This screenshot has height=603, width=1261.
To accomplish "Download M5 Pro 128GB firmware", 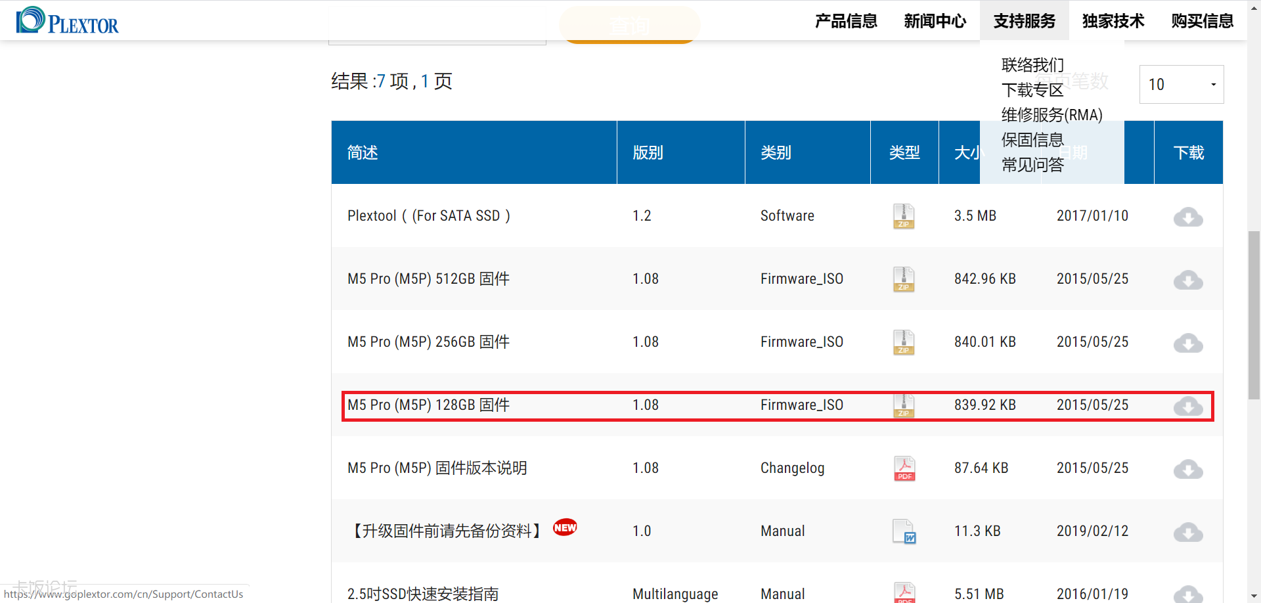I will tap(1188, 406).
